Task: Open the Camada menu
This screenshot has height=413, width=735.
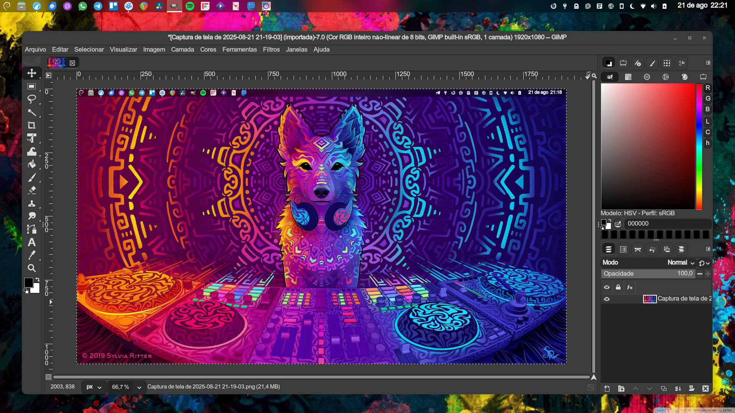Action: (x=182, y=49)
